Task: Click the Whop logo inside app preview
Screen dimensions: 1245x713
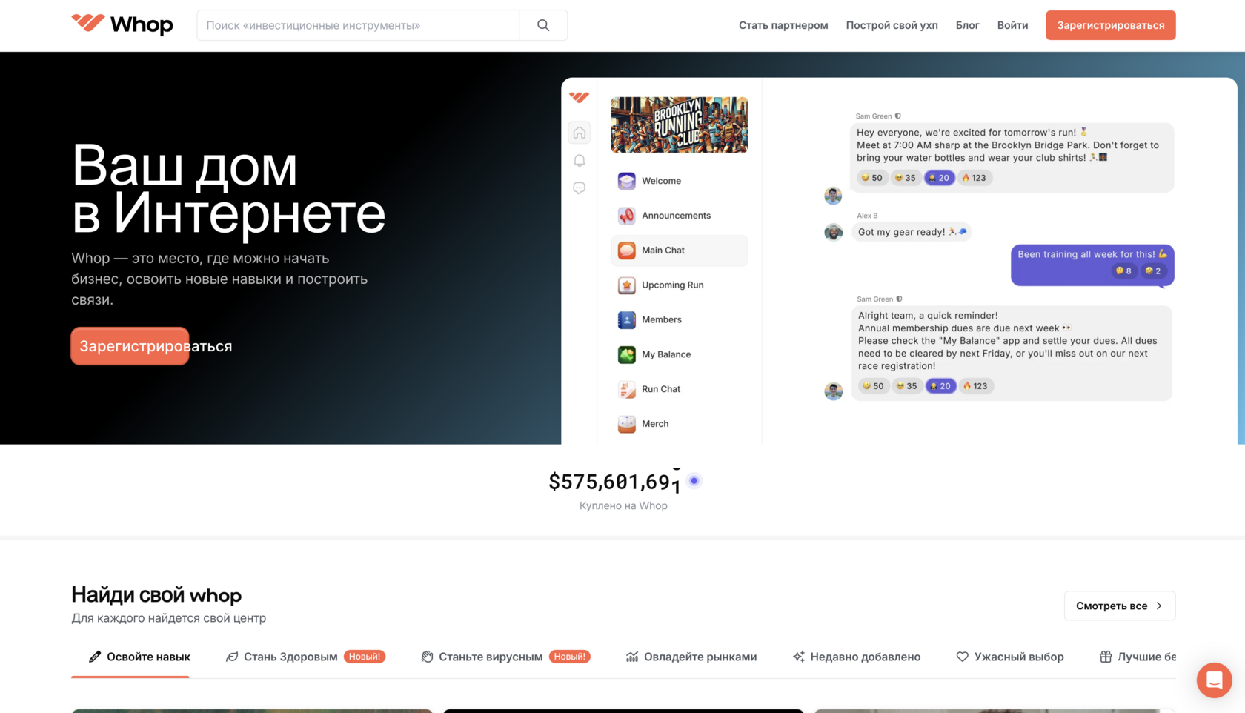Action: pyautogui.click(x=579, y=97)
